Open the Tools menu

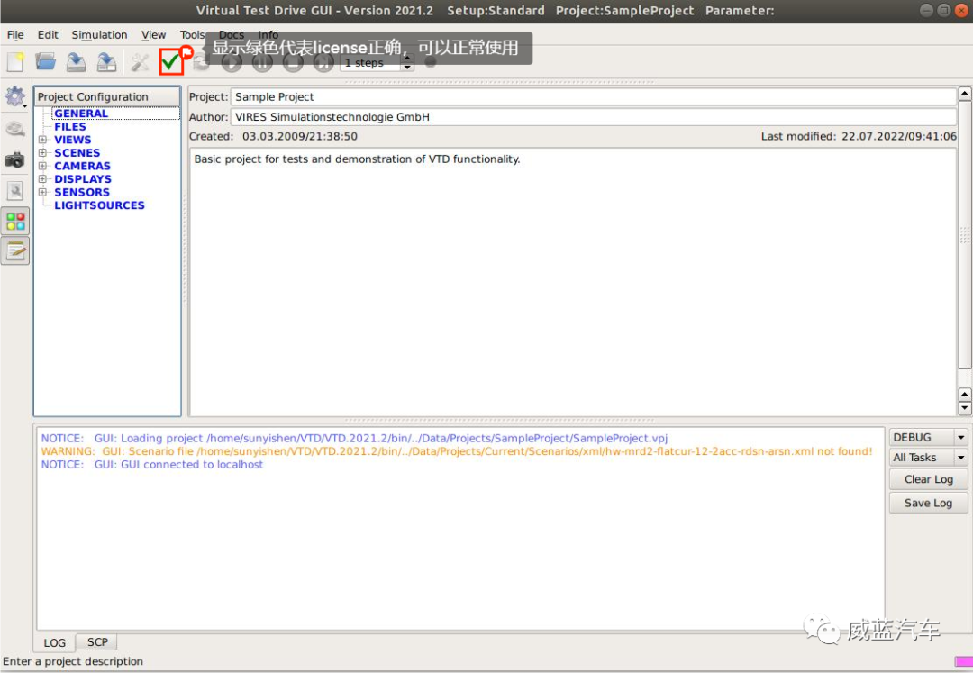(x=193, y=35)
